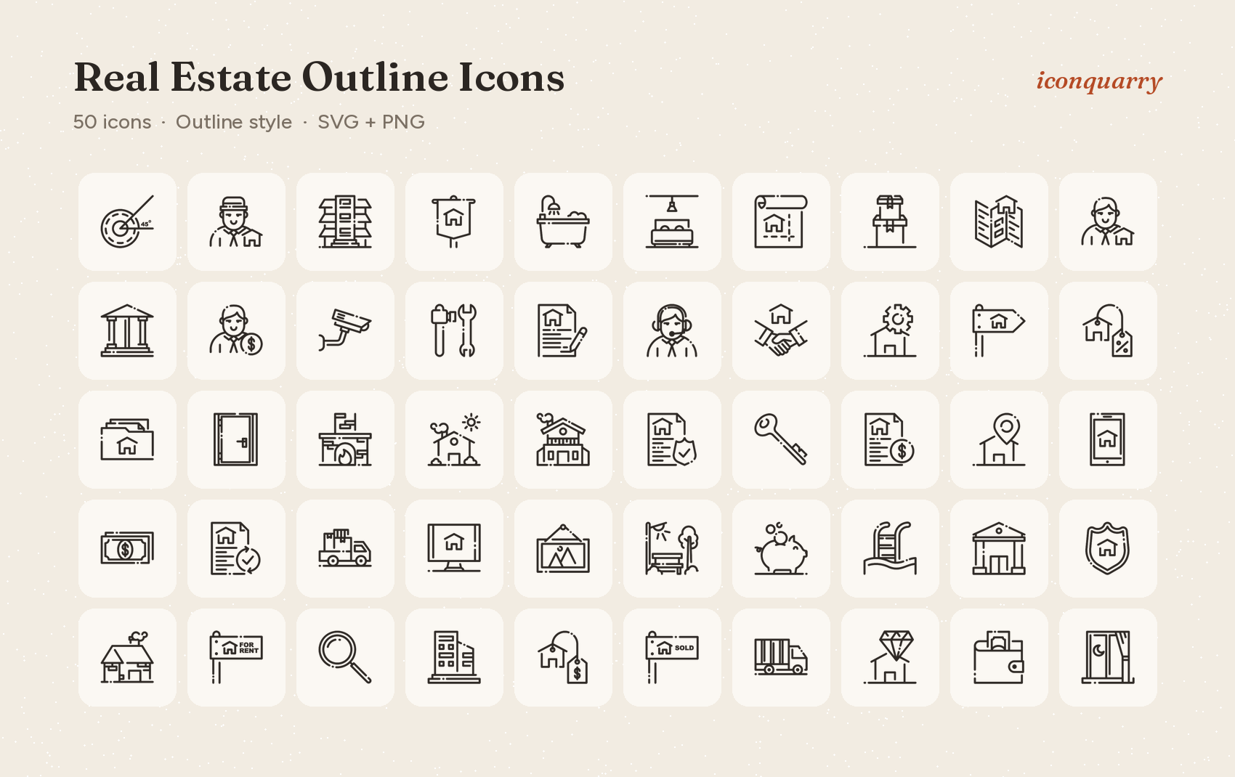Click the piggy bank icon
Viewport: 1235px width, 777px height.
tap(781, 548)
